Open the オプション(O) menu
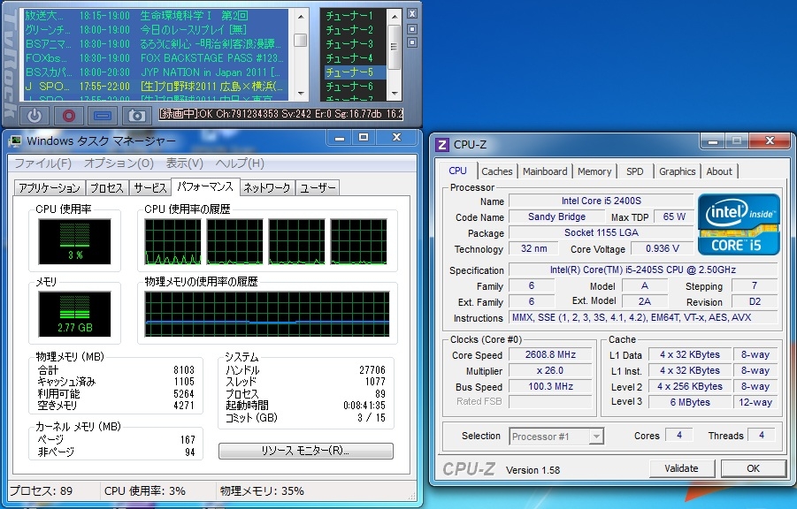The width and height of the screenshot is (797, 509). point(119,163)
